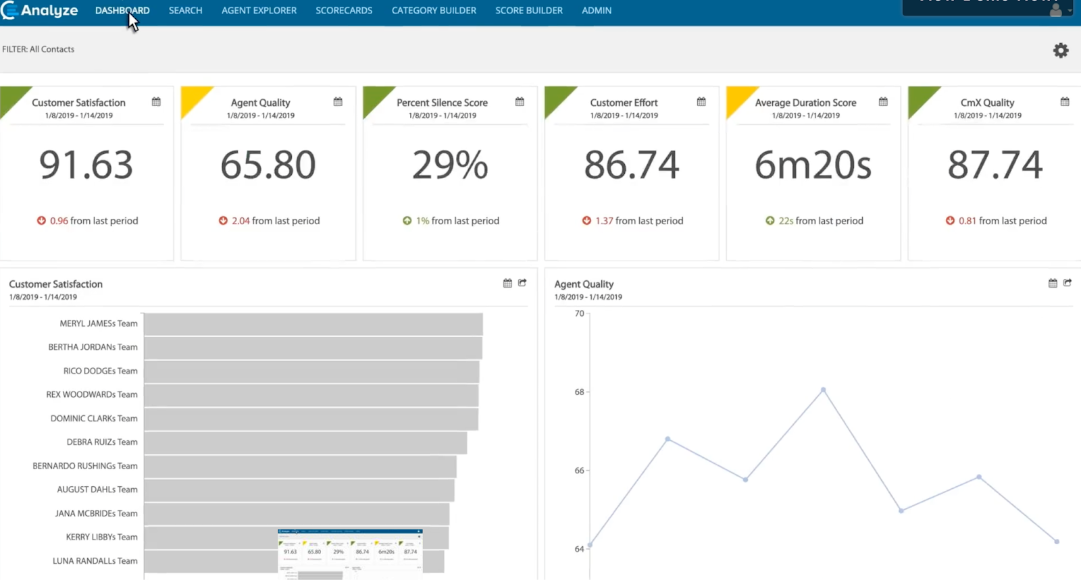
Task: Open Category Builder
Action: [434, 10]
